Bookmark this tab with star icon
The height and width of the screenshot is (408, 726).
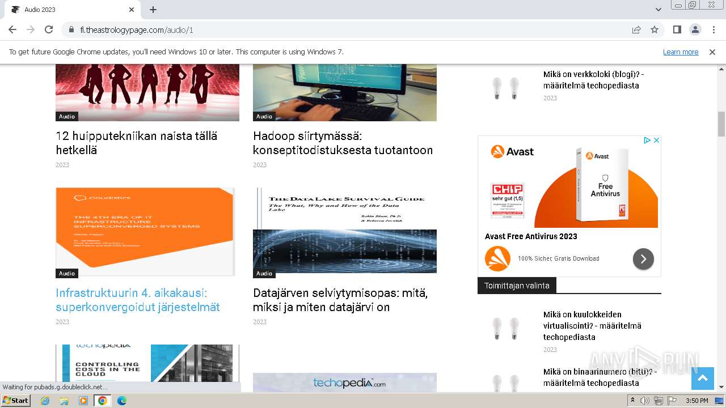point(655,29)
